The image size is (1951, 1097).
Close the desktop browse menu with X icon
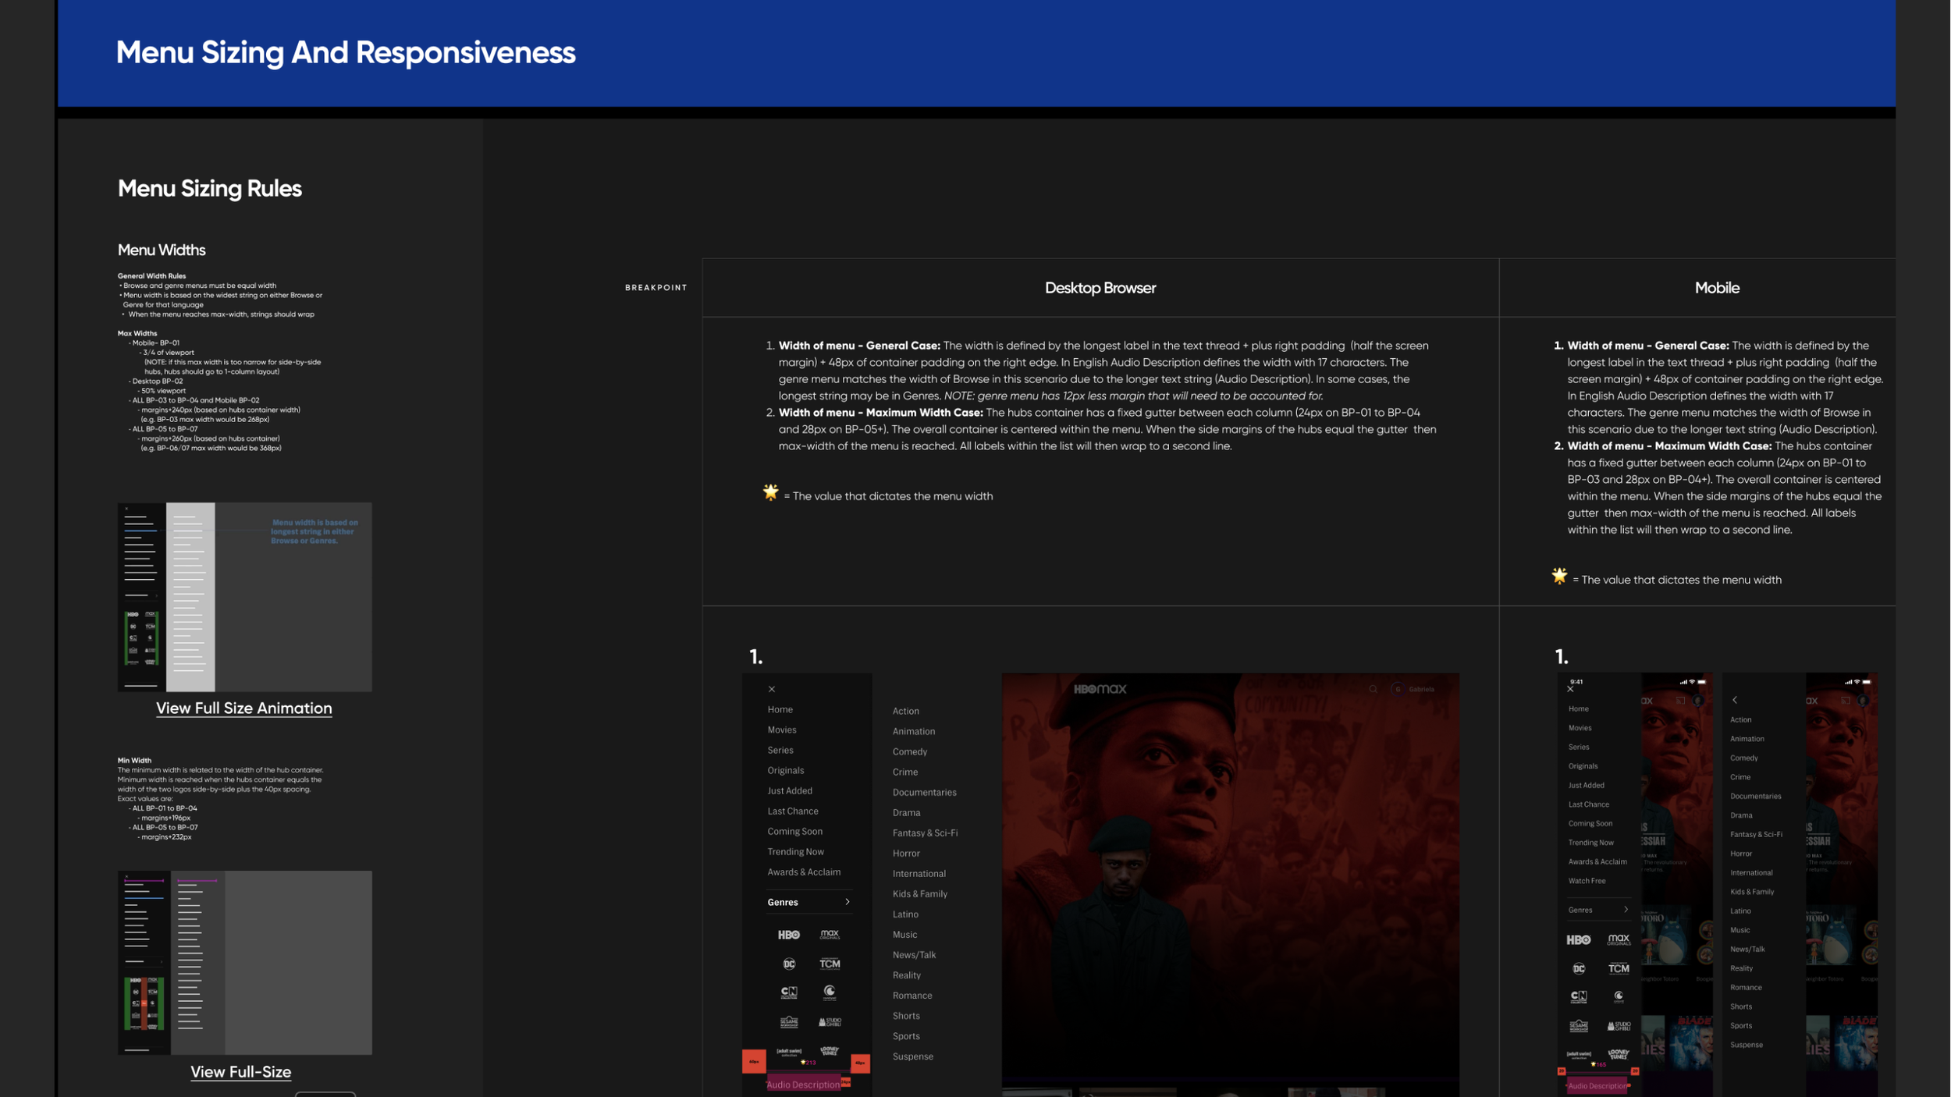(772, 689)
